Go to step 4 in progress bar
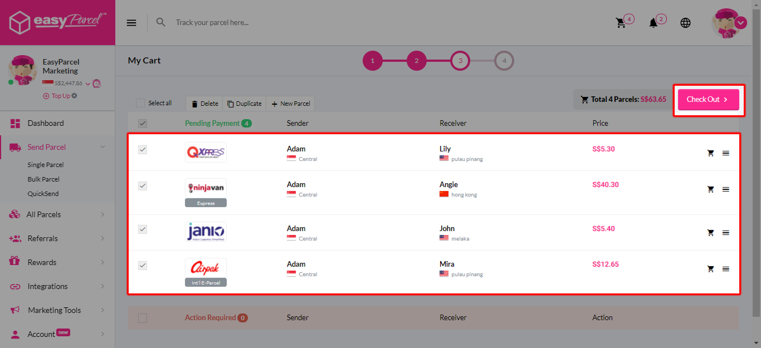 (504, 61)
